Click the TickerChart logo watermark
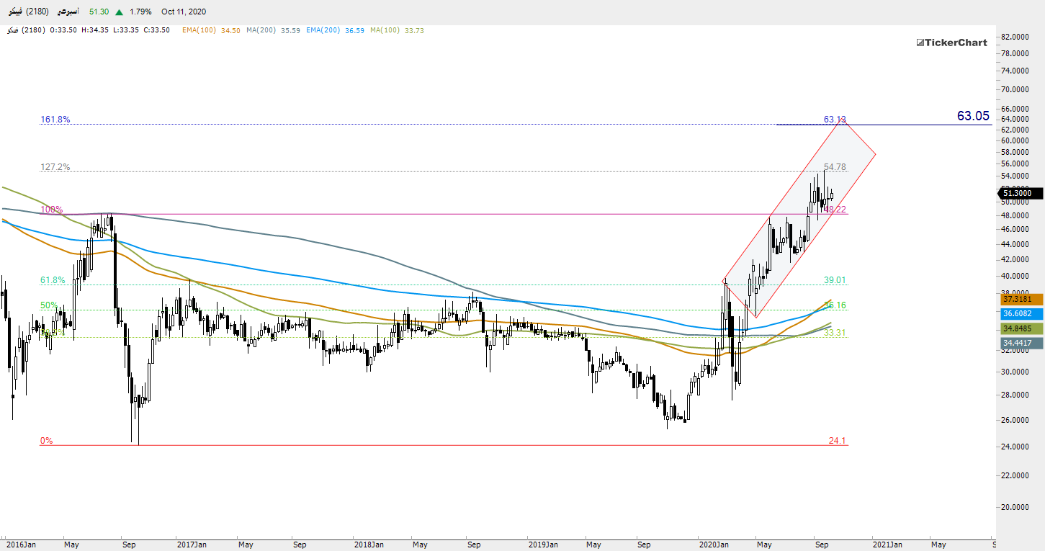The width and height of the screenshot is (1045, 551). pos(951,42)
